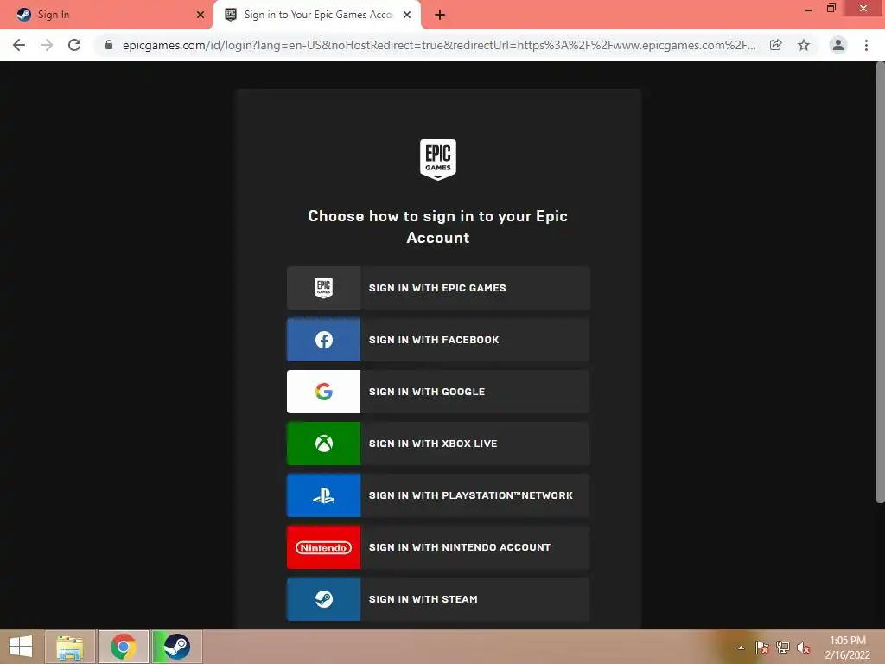Click the Epic Games icon on sign-in button

click(323, 288)
